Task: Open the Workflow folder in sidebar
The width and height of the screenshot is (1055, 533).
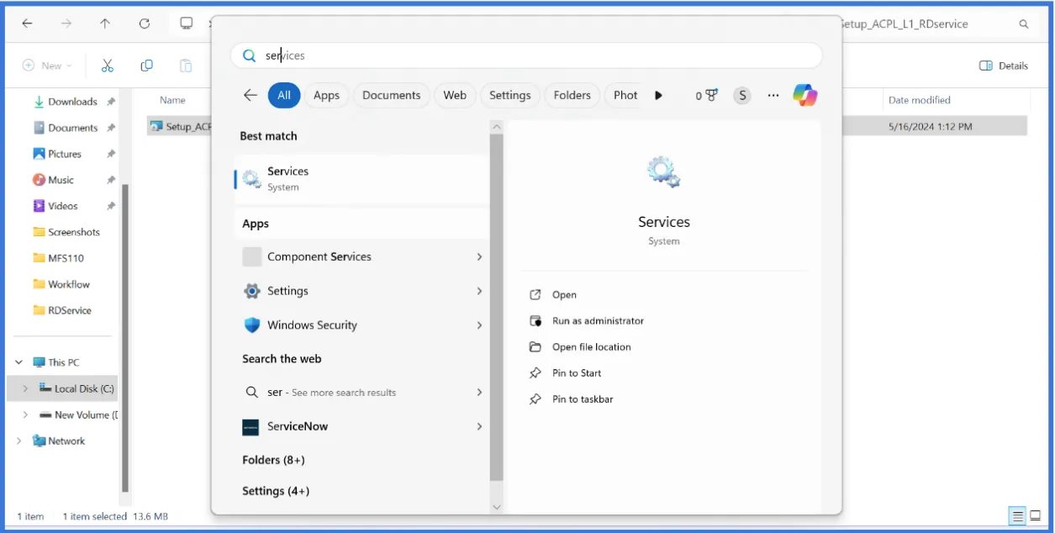Action: coord(69,284)
